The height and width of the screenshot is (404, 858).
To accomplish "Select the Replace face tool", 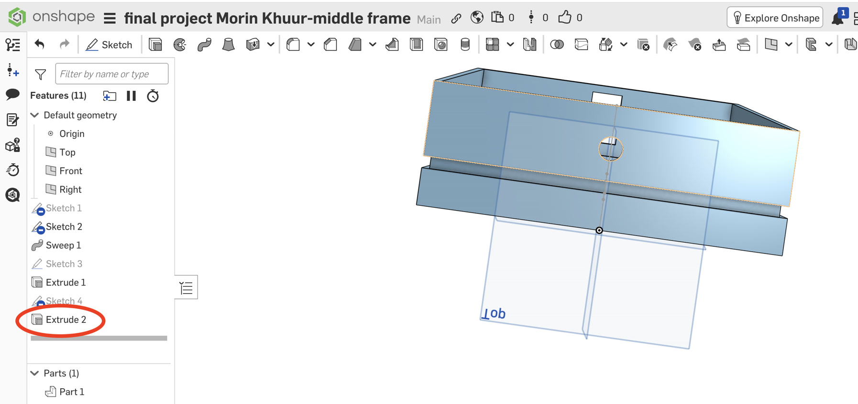I will 743,45.
